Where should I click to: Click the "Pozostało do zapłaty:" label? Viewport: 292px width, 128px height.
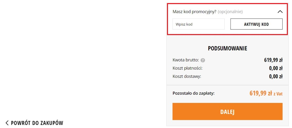(x=193, y=93)
